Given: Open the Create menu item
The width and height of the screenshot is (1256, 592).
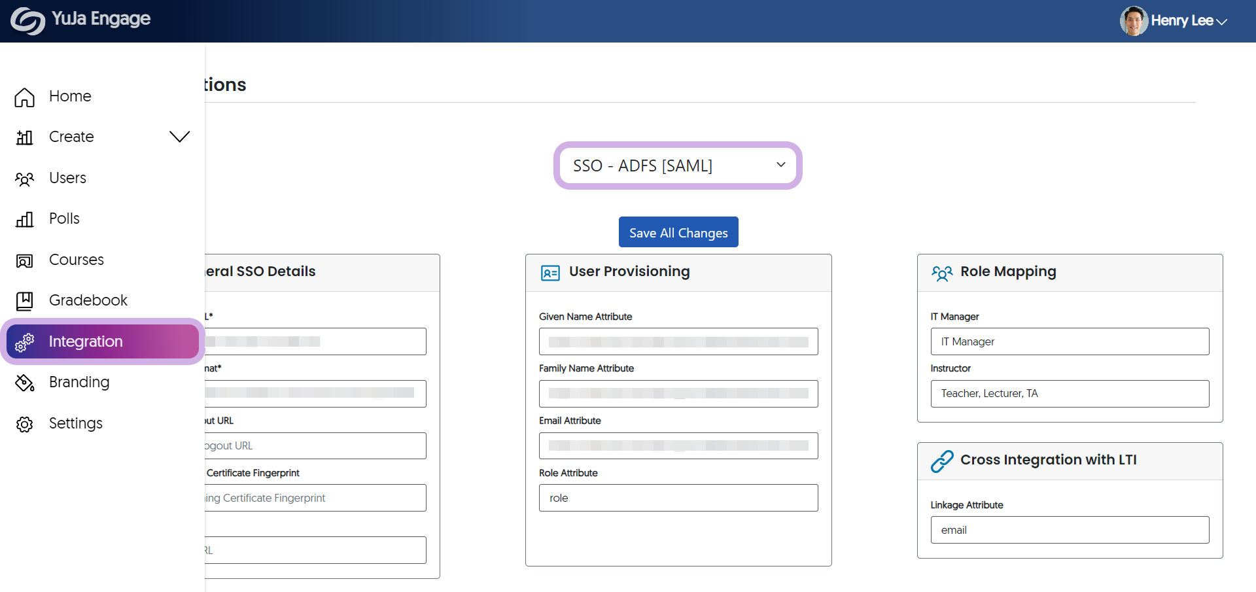Looking at the screenshot, I should pos(71,137).
